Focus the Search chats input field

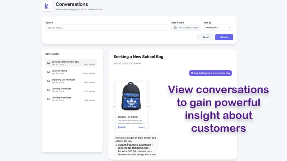coord(107,28)
